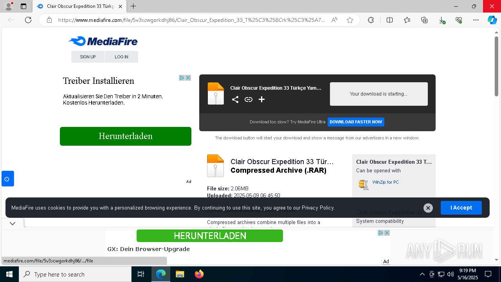Select the File size 2.06MB text
Viewport: 501px width, 282px height.
coord(228,188)
